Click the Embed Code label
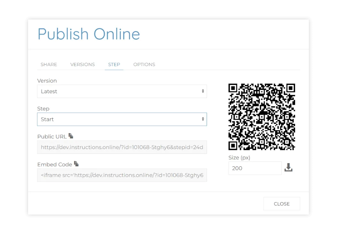Screen dimensions: 337x234 click(x=55, y=165)
